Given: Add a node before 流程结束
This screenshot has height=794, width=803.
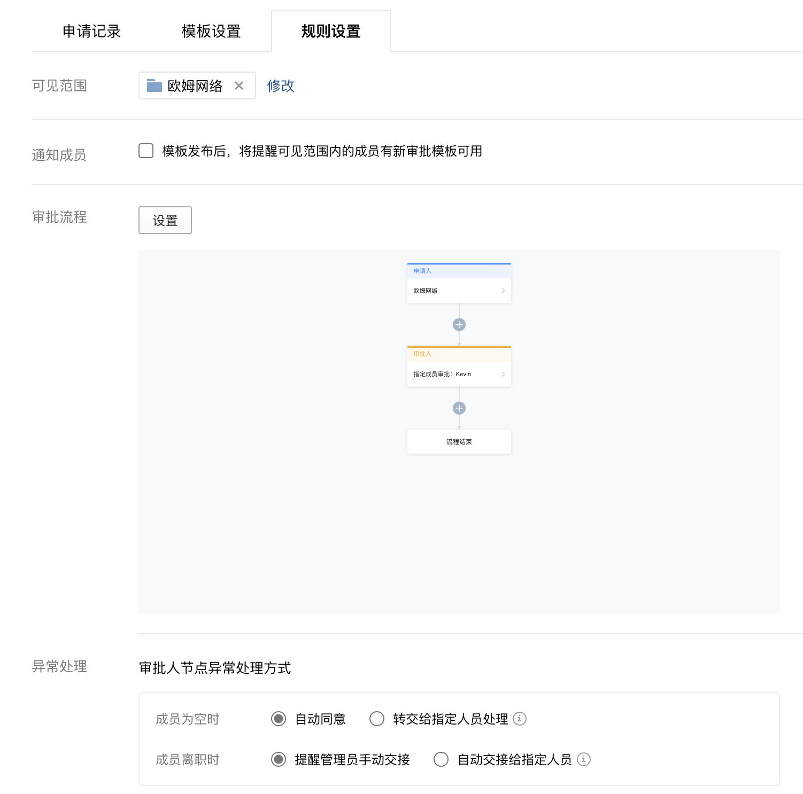Looking at the screenshot, I should (459, 408).
